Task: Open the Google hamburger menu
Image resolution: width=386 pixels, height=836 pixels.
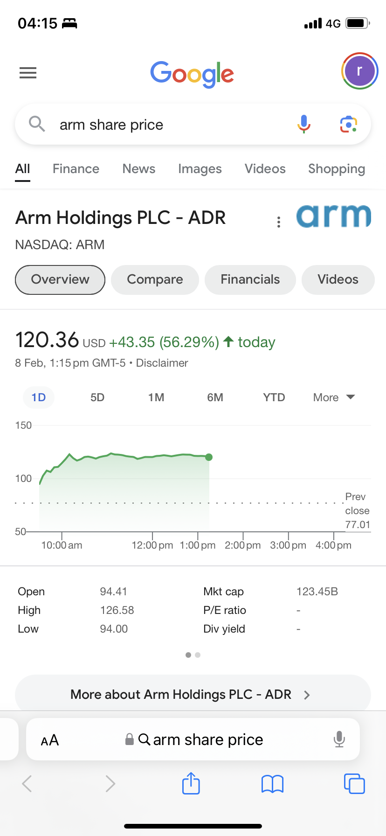Action: point(28,73)
